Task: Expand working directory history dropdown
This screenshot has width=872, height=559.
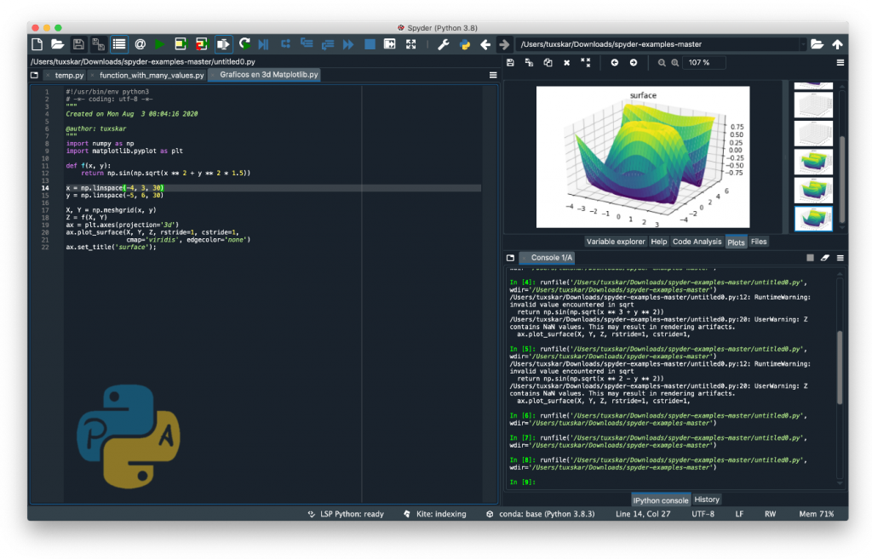Action: coord(803,44)
